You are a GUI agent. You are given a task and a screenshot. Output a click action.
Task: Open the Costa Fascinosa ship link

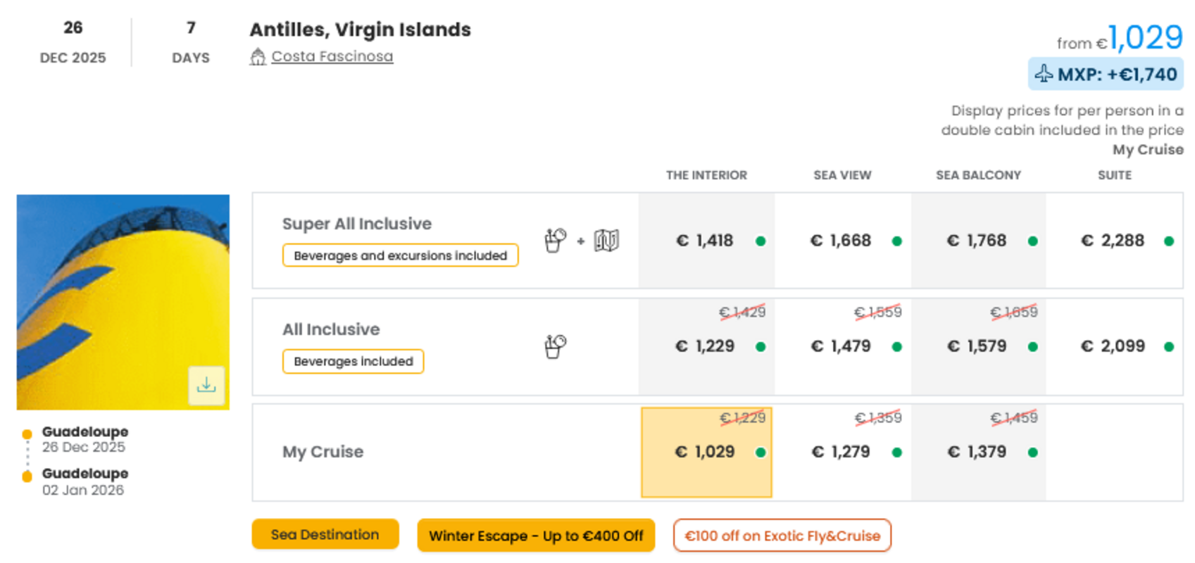pyautogui.click(x=332, y=56)
